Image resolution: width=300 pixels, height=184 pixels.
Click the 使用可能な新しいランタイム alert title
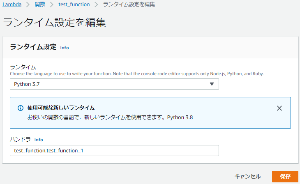point(61,108)
